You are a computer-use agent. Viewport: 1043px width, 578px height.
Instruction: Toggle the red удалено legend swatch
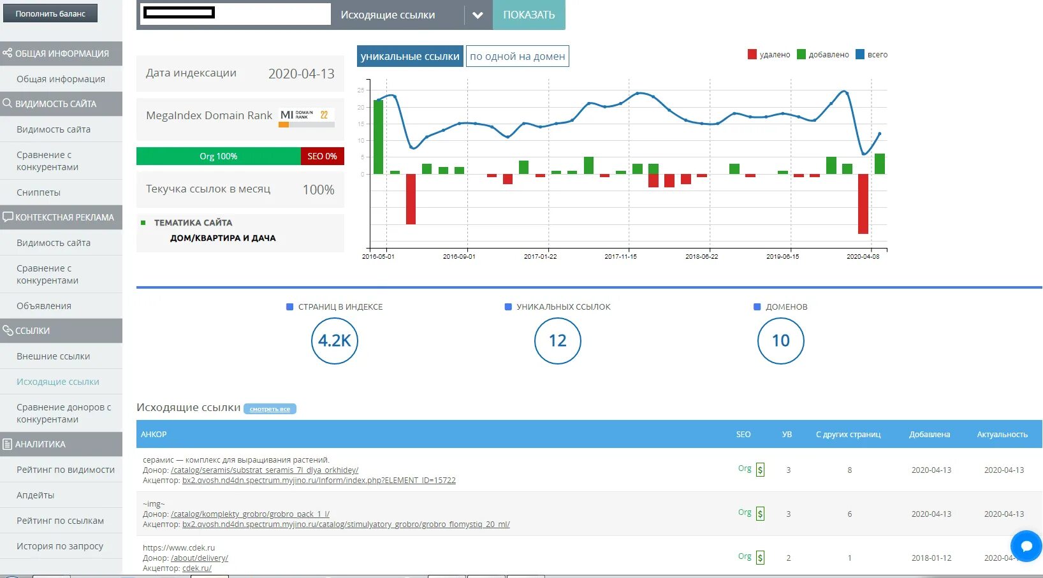coord(752,54)
